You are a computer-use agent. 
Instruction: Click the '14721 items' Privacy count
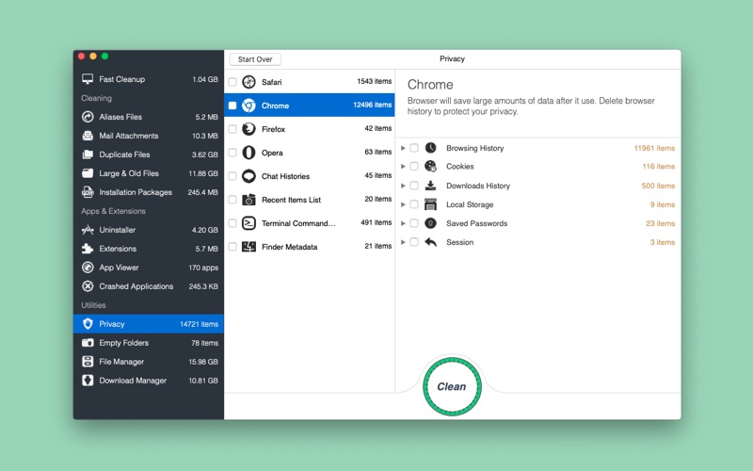point(199,324)
